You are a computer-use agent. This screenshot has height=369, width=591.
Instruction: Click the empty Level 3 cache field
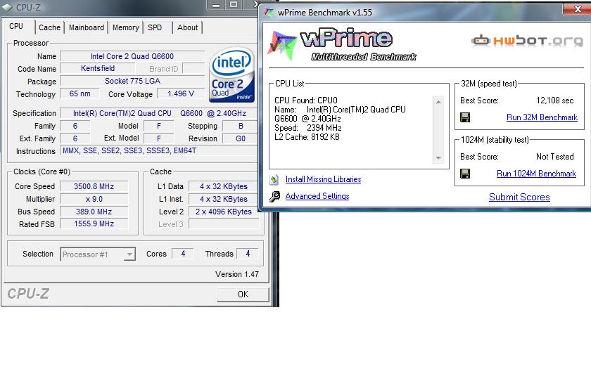(224, 224)
